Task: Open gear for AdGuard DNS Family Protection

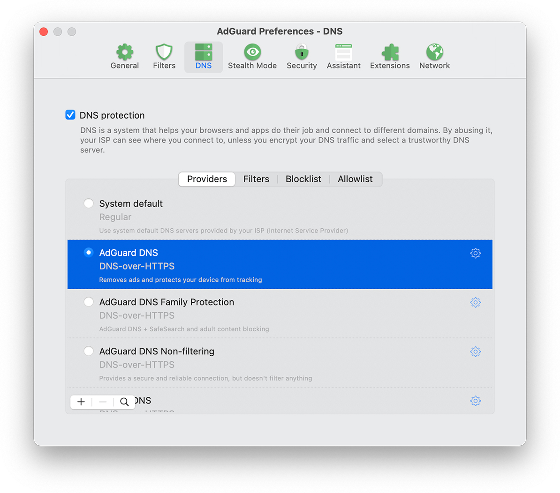Action: (x=475, y=302)
